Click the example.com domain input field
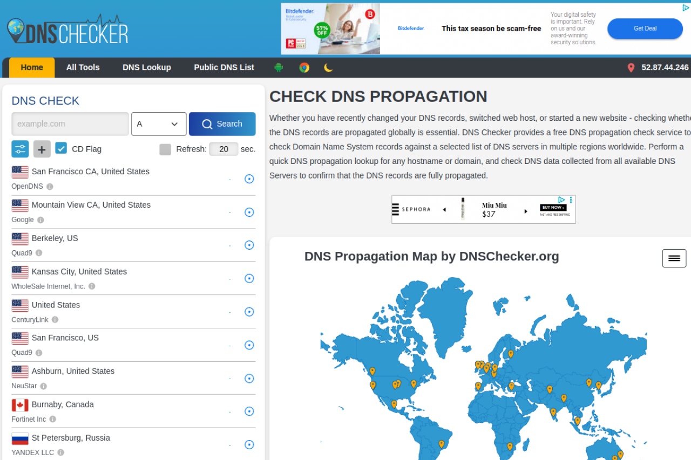691x460 pixels. pos(70,124)
